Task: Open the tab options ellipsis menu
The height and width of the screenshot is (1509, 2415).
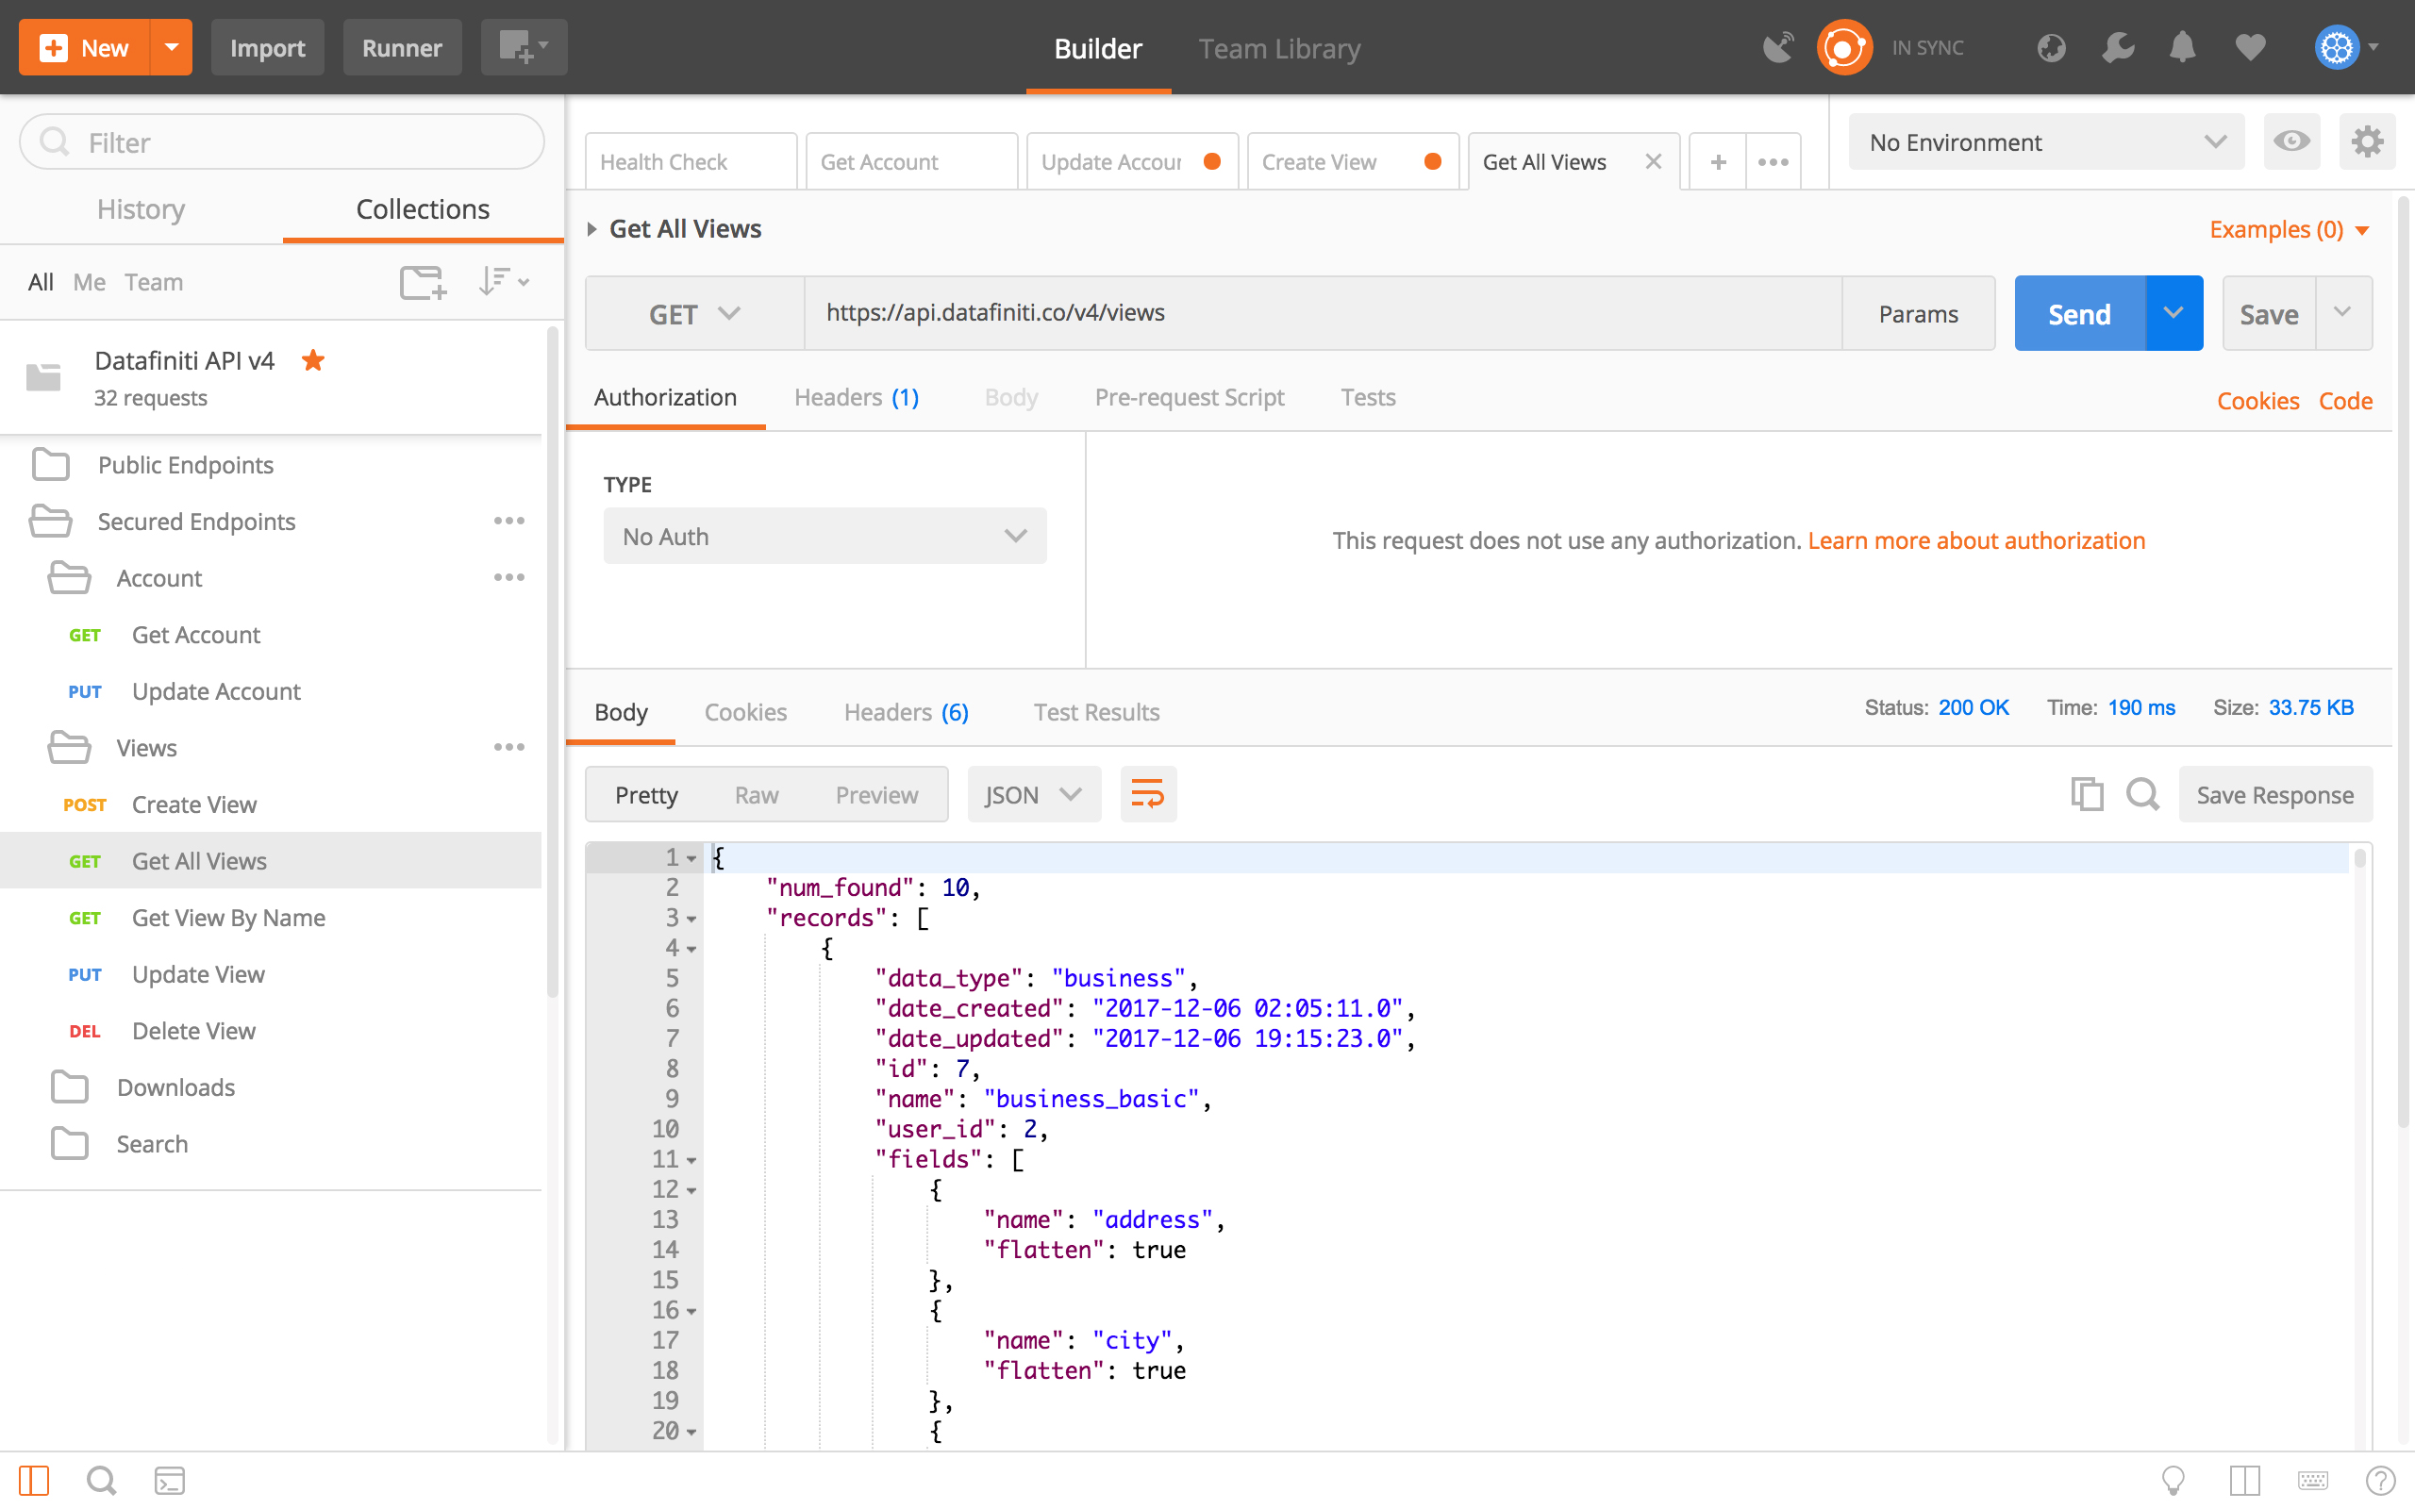Action: click(1774, 161)
